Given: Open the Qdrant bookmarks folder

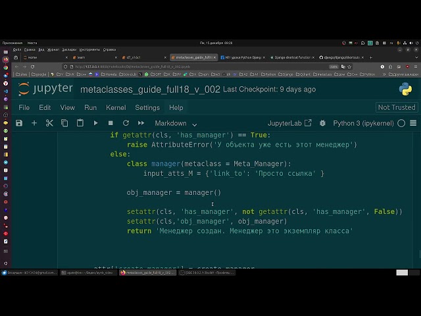Looking at the screenshot, I should pos(303,74).
